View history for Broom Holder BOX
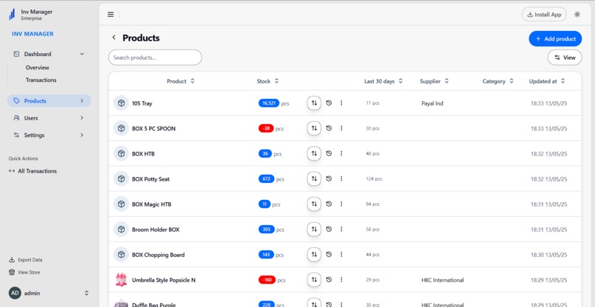 [x=329, y=230]
